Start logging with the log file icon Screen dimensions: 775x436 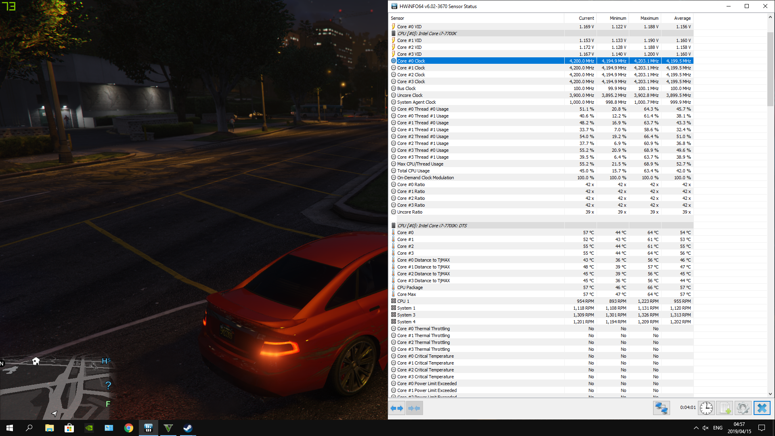[724, 408]
